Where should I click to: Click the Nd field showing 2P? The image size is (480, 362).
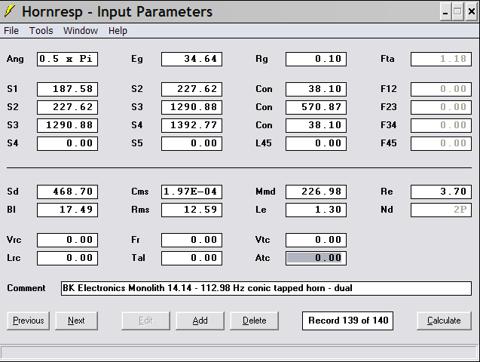(441, 210)
